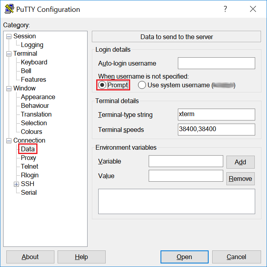Select Use system username option

(x=142, y=85)
